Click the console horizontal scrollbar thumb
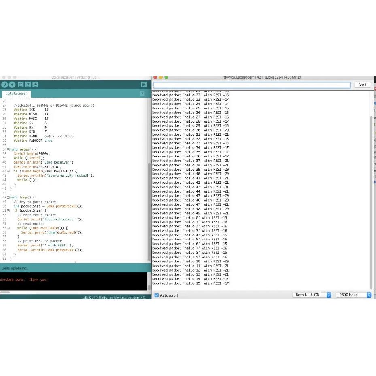The height and width of the screenshot is (376, 376). tap(5, 292)
